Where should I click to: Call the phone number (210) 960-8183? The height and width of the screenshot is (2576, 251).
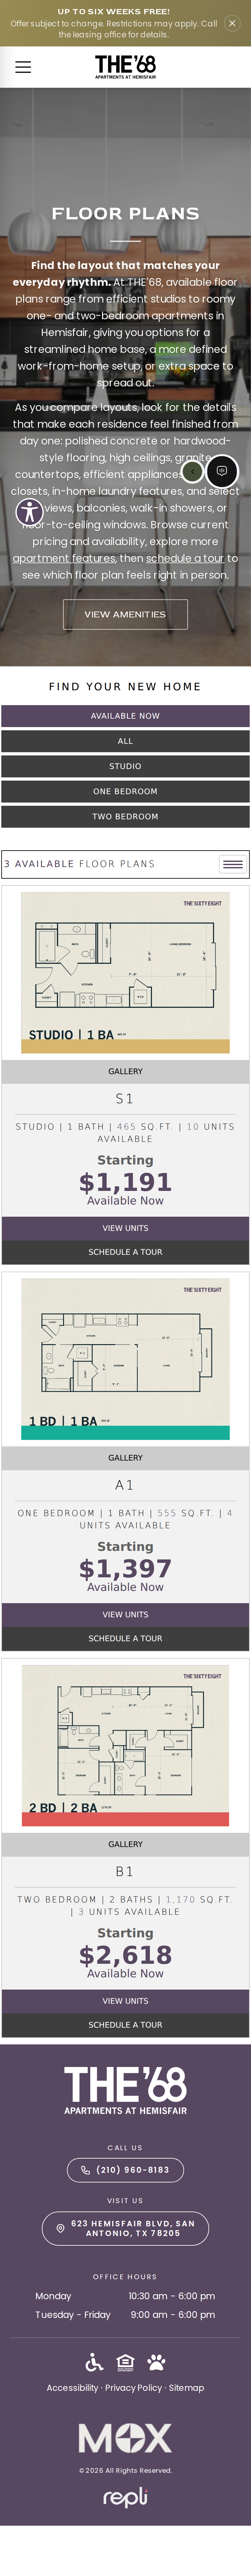coord(126,2170)
